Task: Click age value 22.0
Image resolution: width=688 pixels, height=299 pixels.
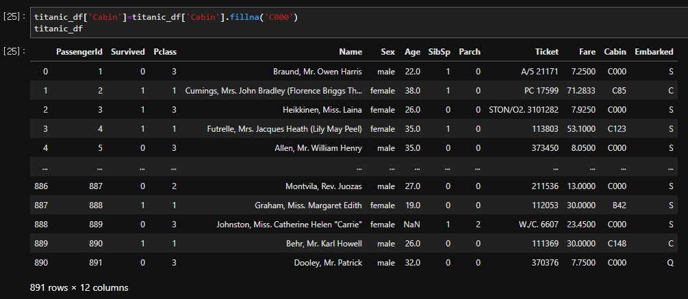Action: (412, 72)
